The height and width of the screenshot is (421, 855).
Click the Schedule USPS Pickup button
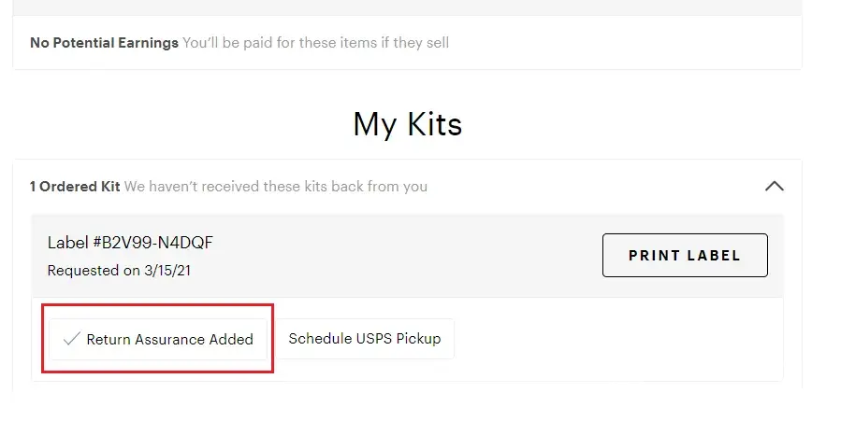[364, 338]
